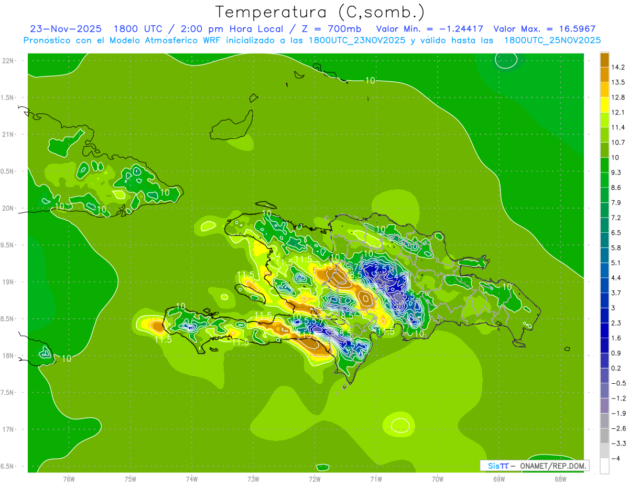The height and width of the screenshot is (486, 629).
Task: Select legend value '4.4'
Action: [x=616, y=278]
